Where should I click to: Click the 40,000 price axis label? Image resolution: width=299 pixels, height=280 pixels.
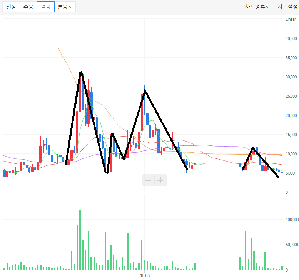point(291,38)
